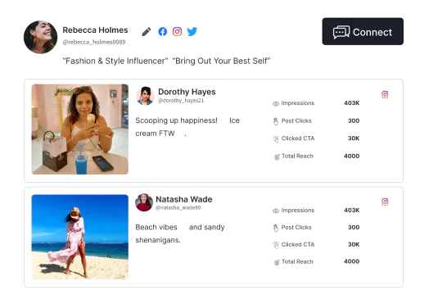
Task: Click the Clicked CTA label in Natasha's card
Action: (x=298, y=244)
